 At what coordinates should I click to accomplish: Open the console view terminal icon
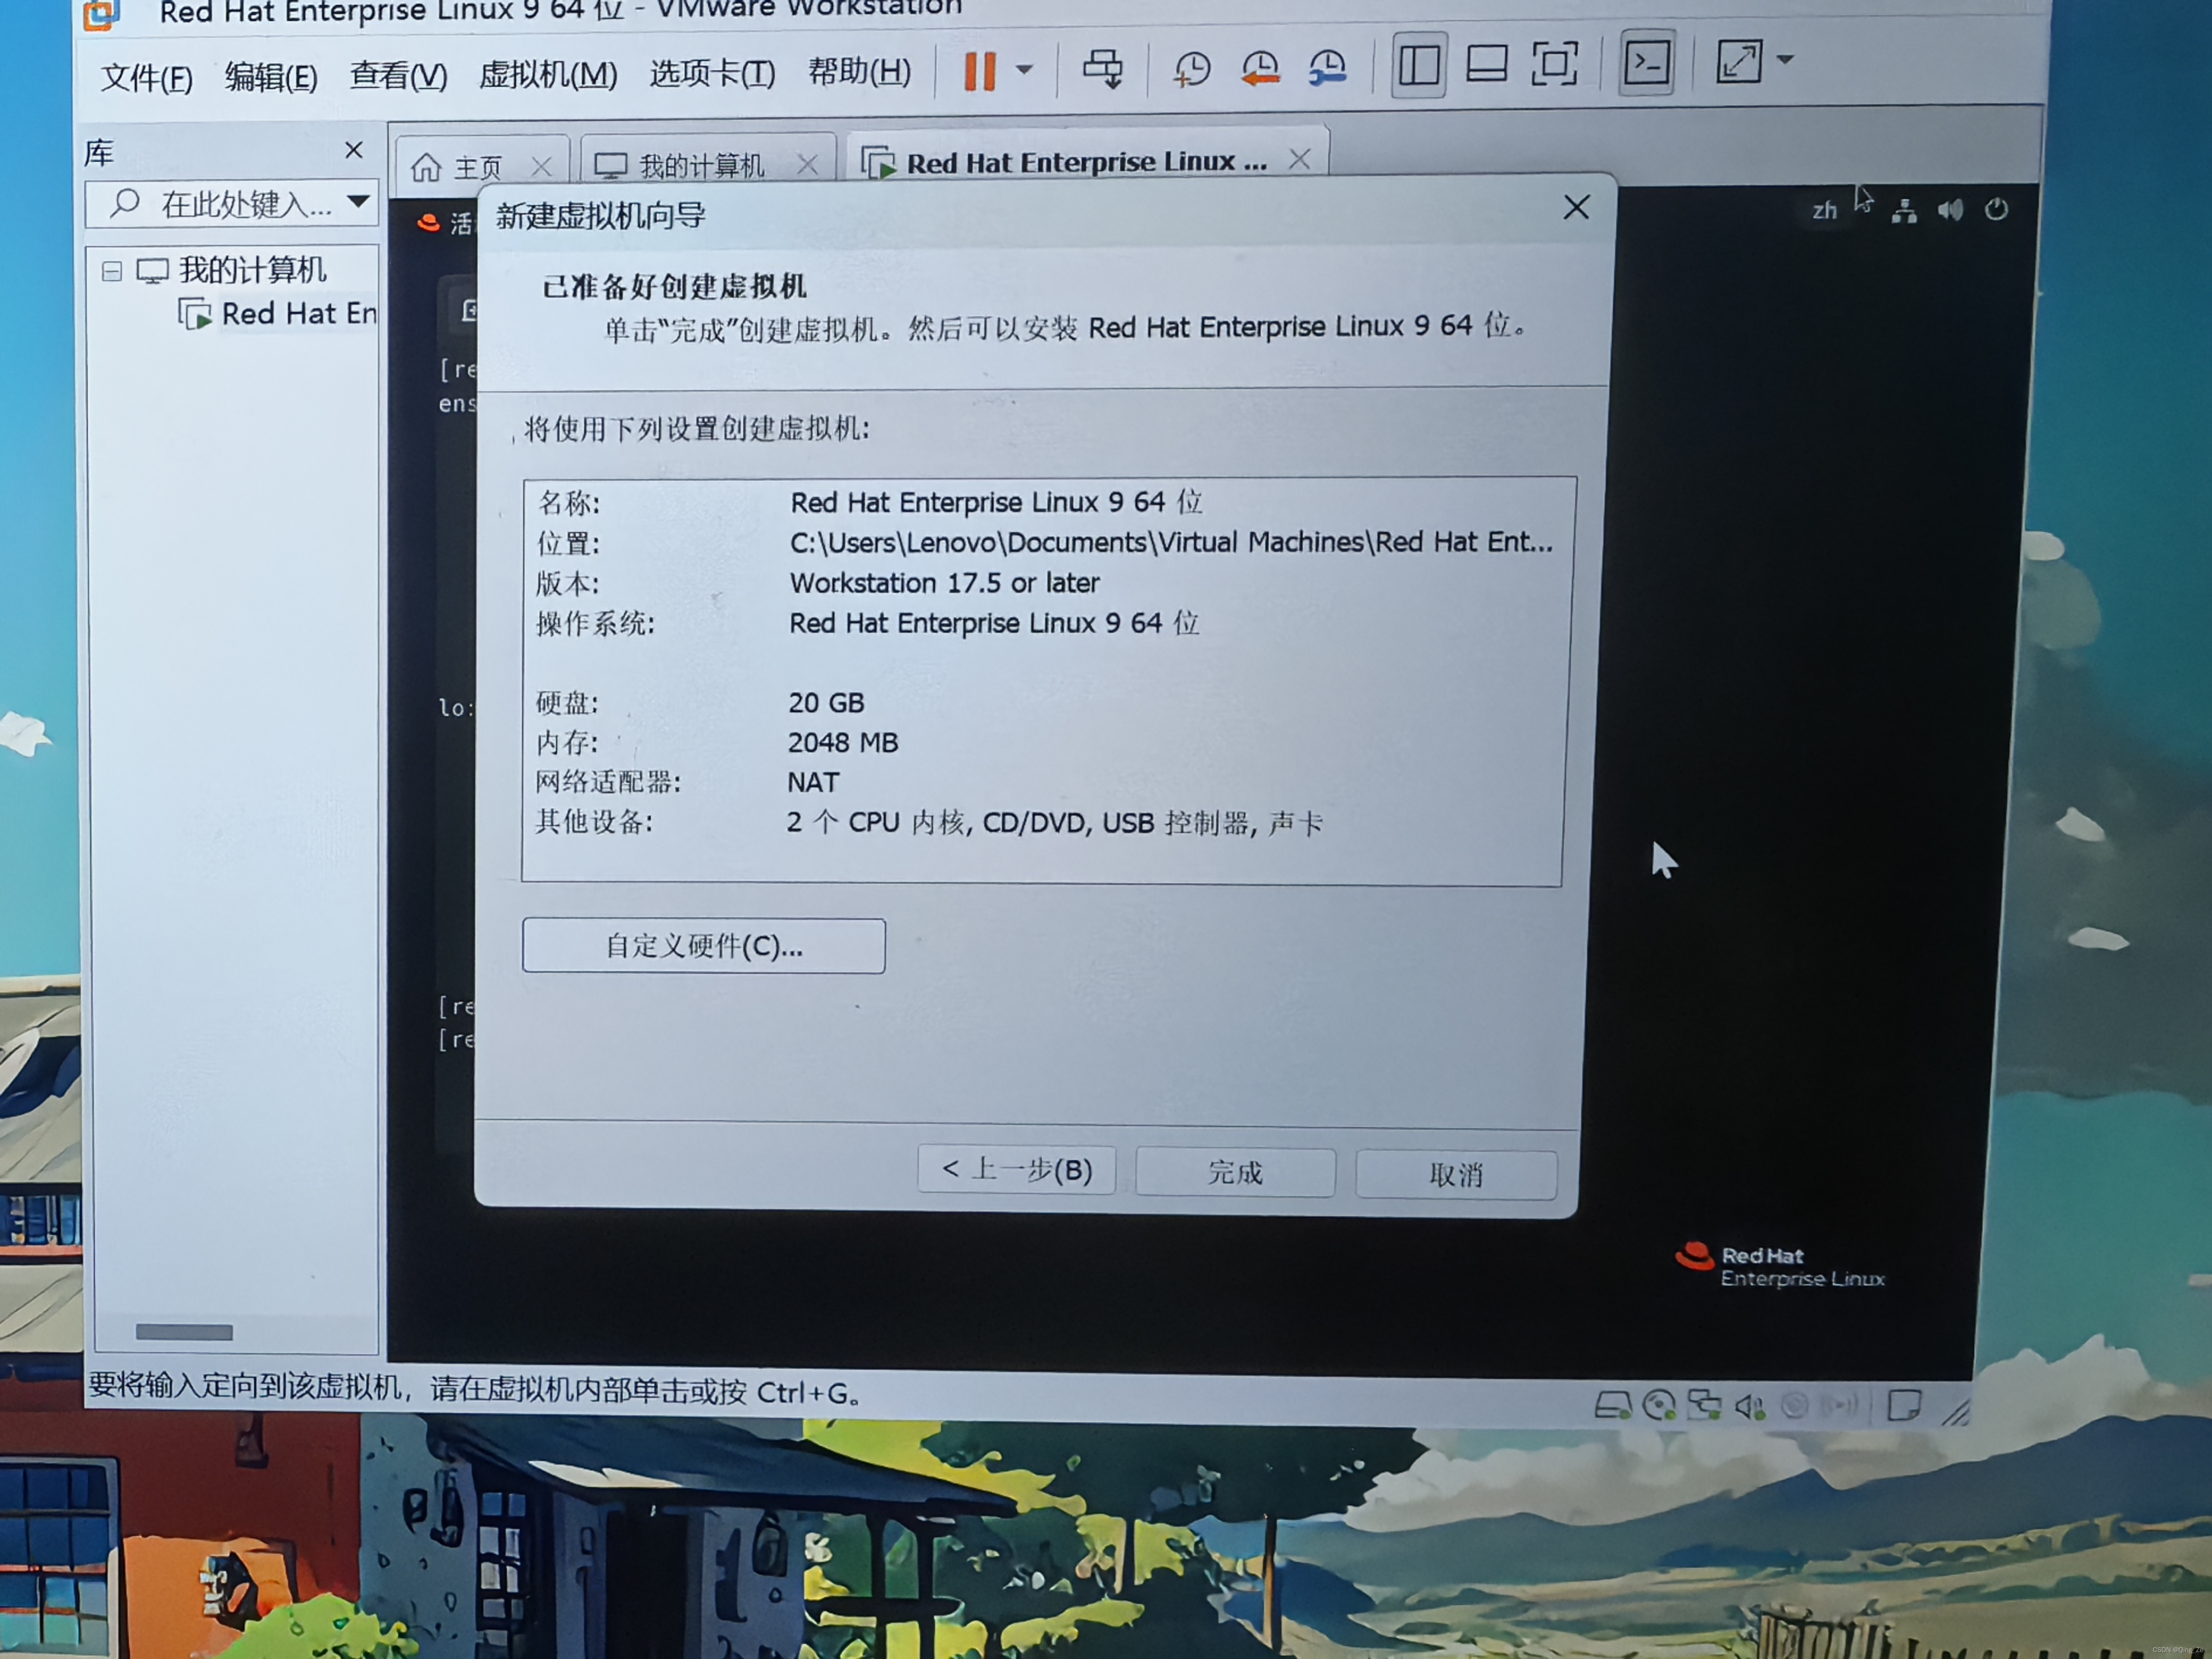coord(1646,63)
